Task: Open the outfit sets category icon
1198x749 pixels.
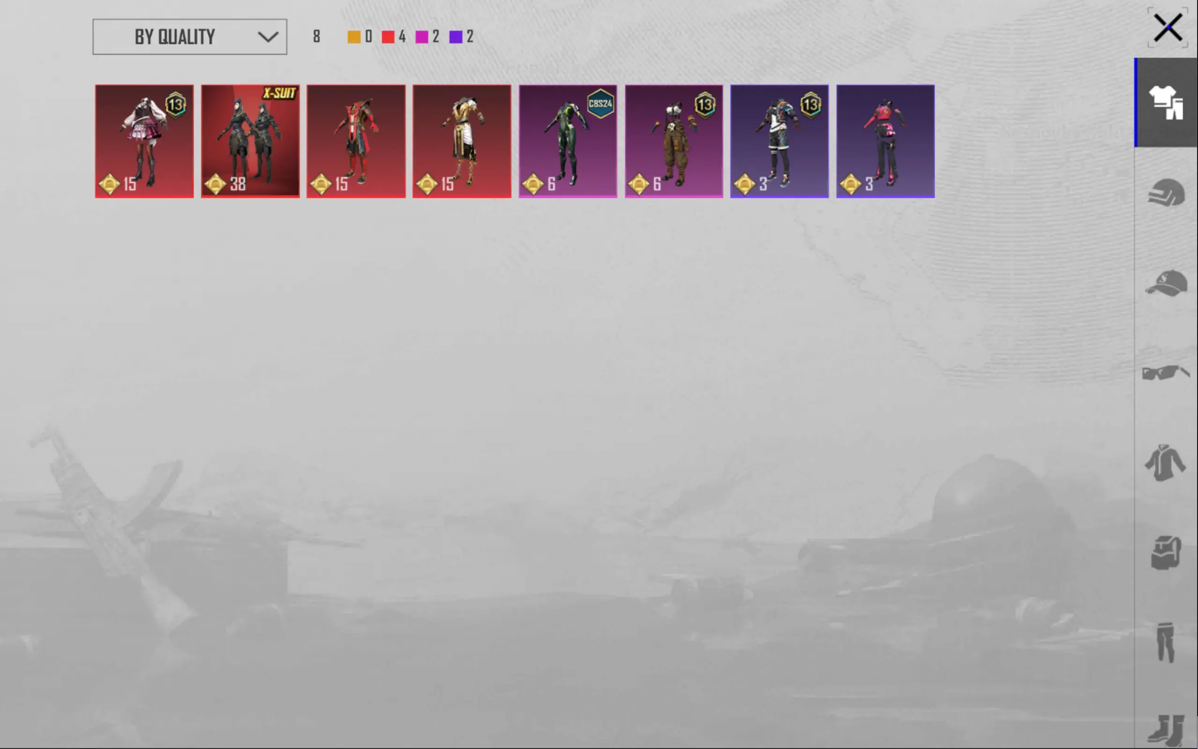Action: click(1166, 103)
